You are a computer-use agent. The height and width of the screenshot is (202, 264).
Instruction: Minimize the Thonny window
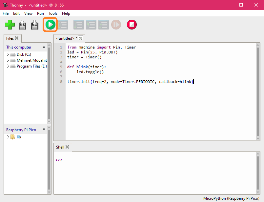tap(226, 5)
